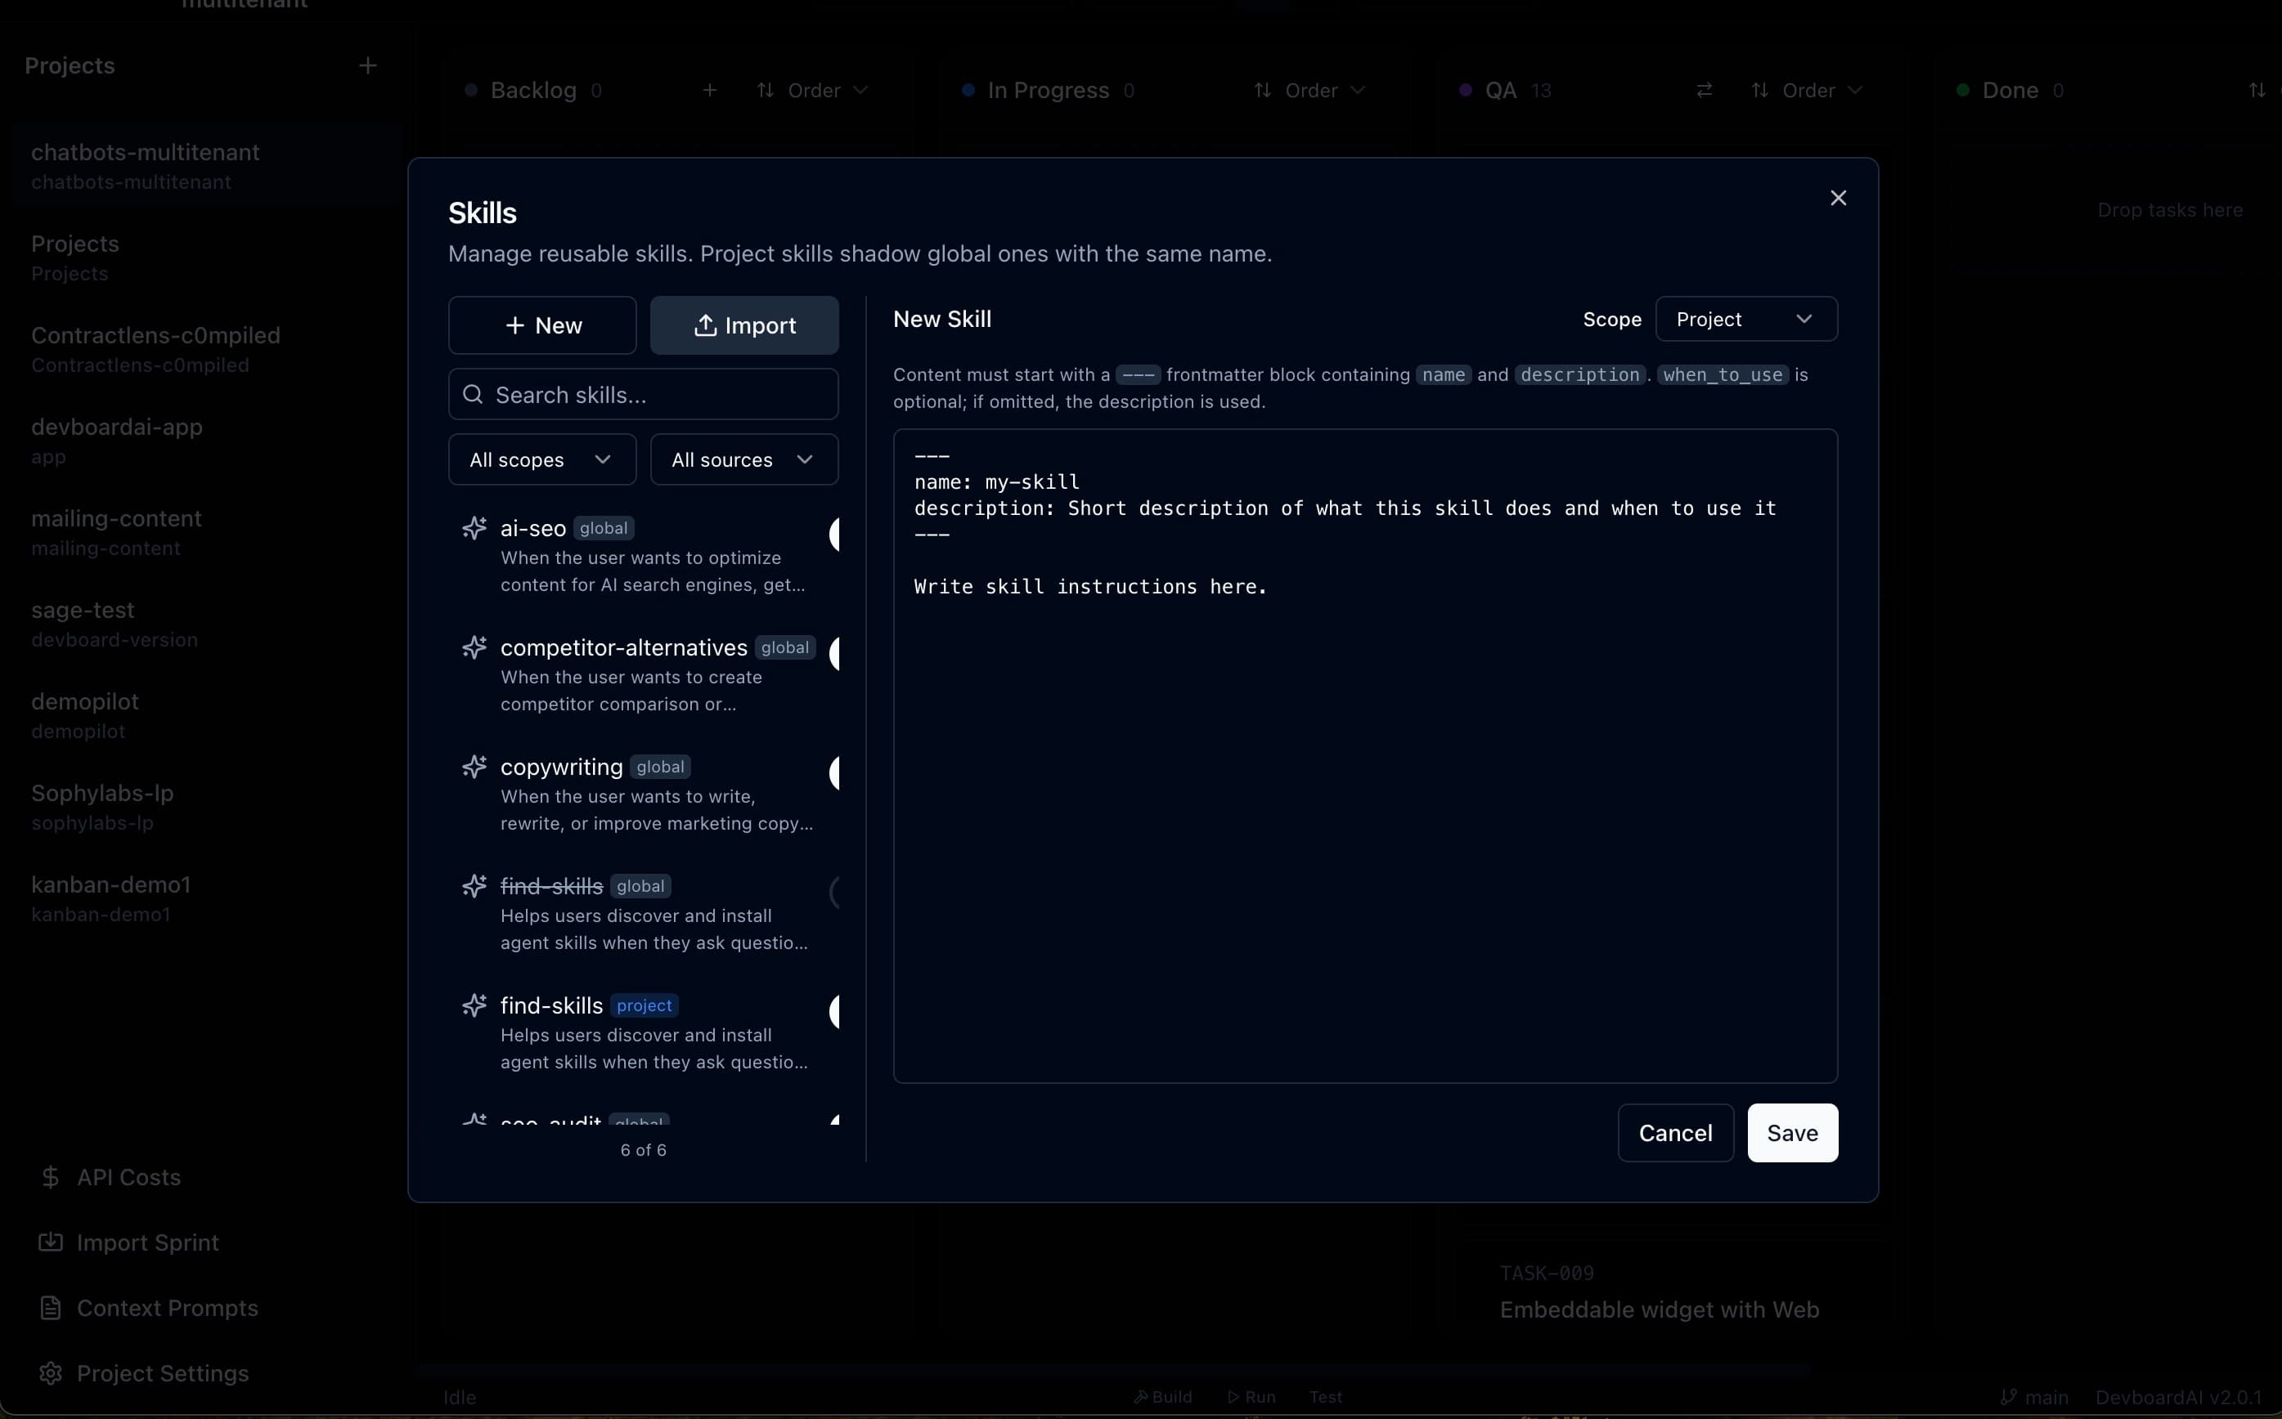This screenshot has width=2282, height=1419.
Task: Click the 'Drop tasks here' placeholder in Done
Action: tap(2169, 210)
